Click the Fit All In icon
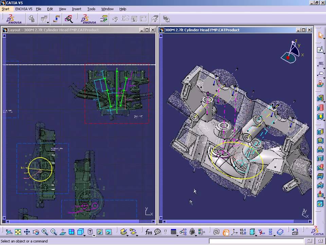Screen dimensions: 326x245 pyautogui.click(x=18, y=232)
